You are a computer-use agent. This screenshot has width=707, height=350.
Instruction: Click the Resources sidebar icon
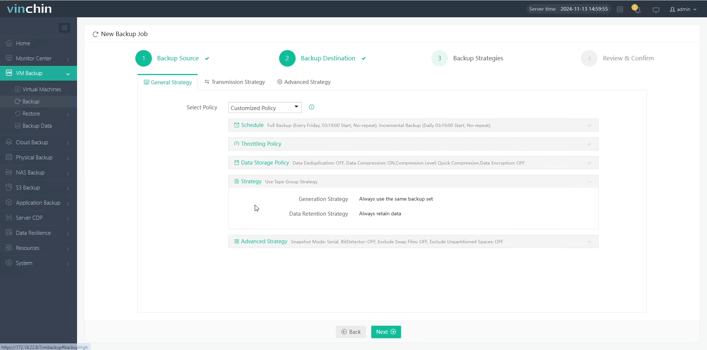[9, 248]
